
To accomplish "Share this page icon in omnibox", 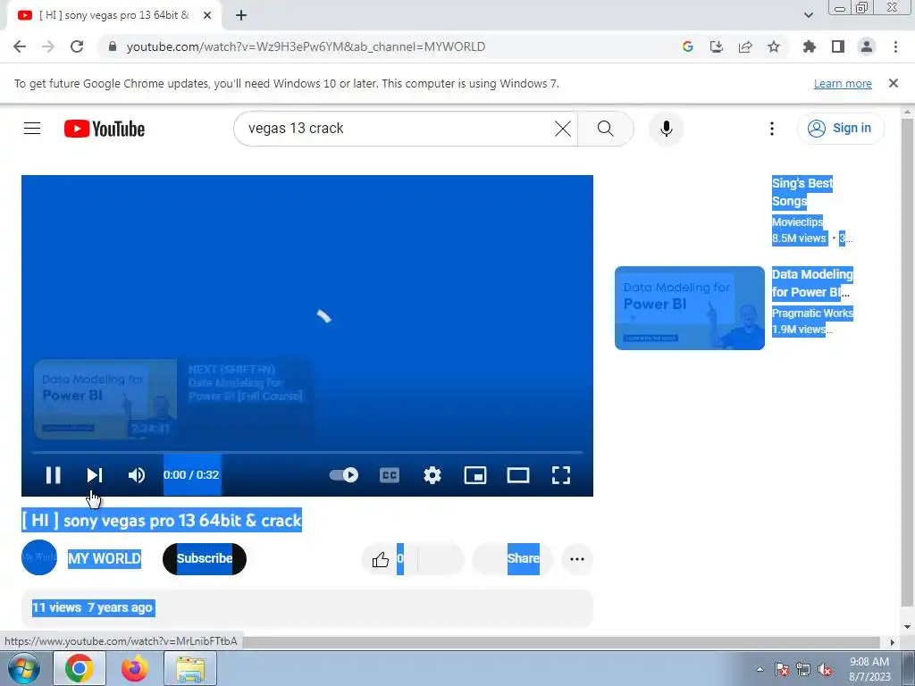I will point(745,46).
